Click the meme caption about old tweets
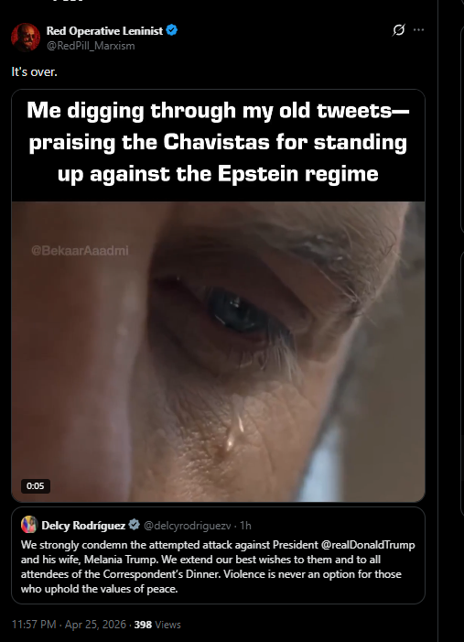 click(218, 142)
